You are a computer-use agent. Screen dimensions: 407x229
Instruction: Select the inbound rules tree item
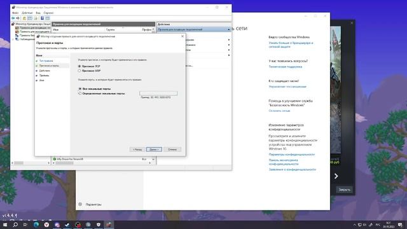[33, 28]
